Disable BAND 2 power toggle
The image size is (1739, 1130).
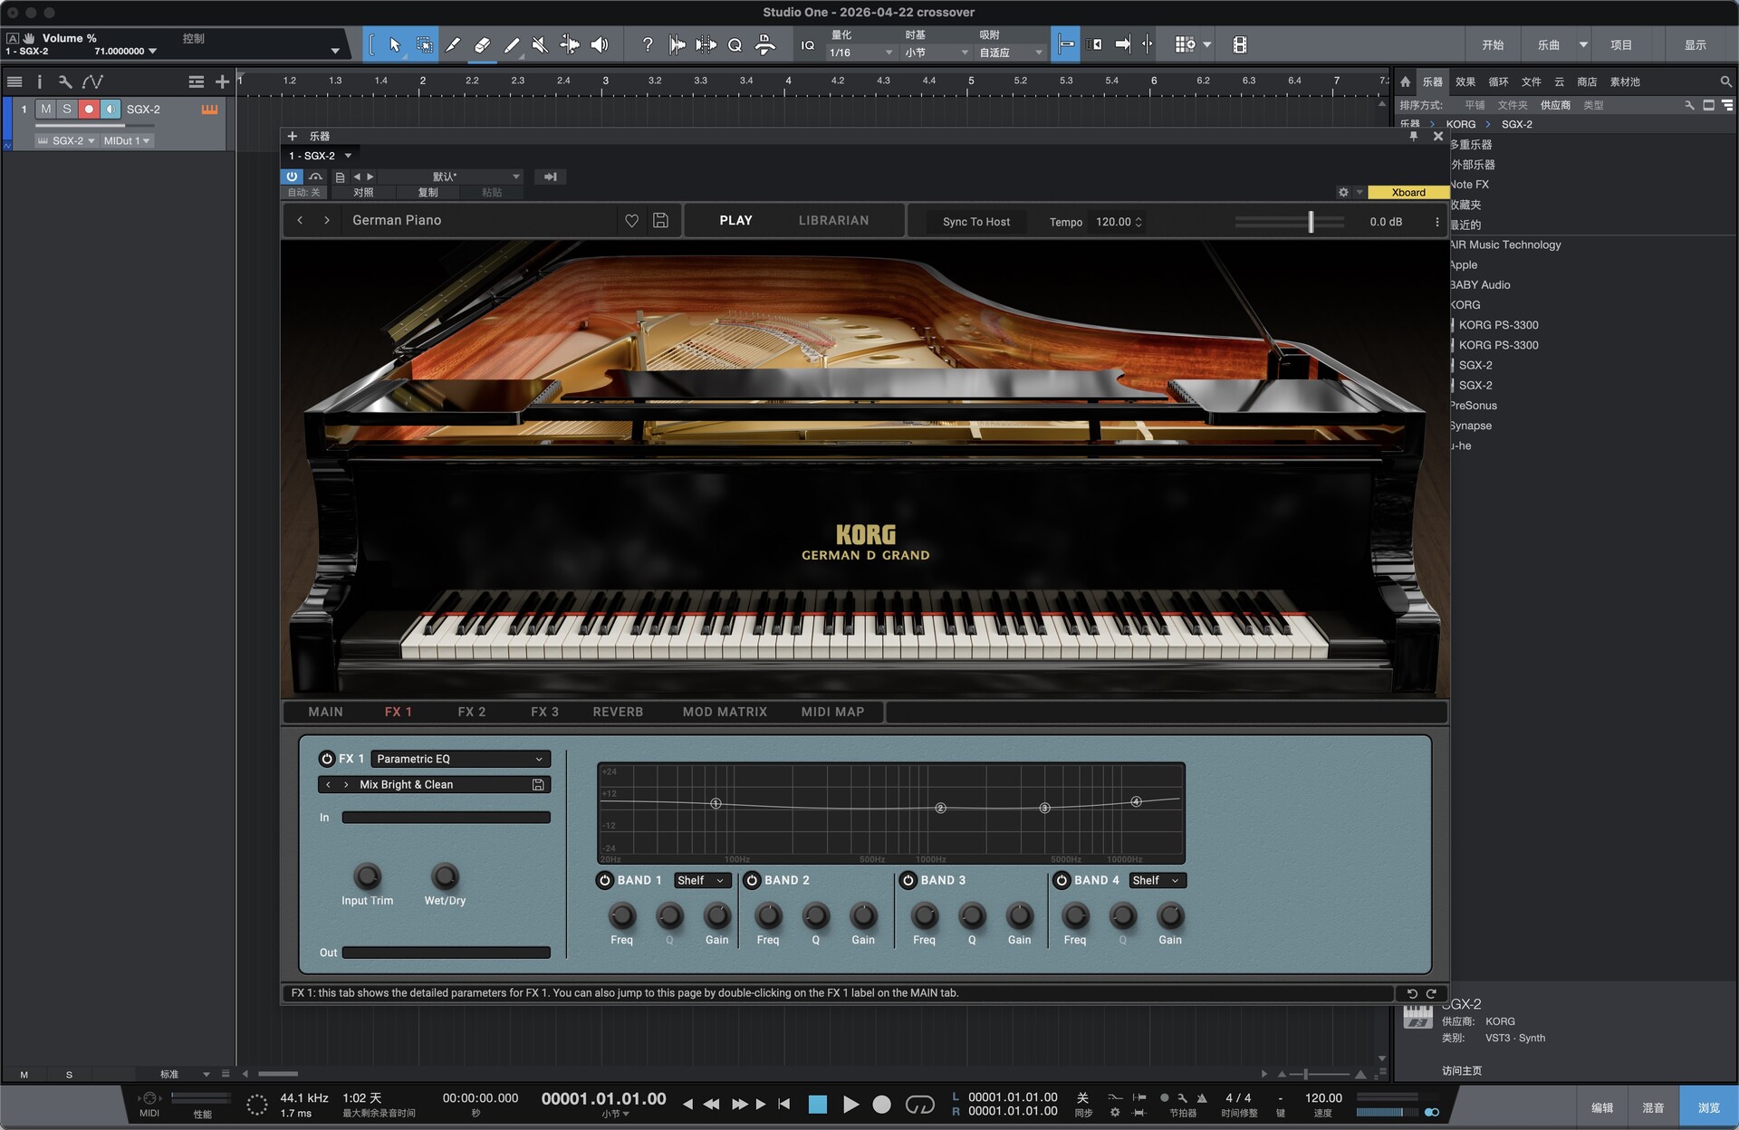click(752, 880)
